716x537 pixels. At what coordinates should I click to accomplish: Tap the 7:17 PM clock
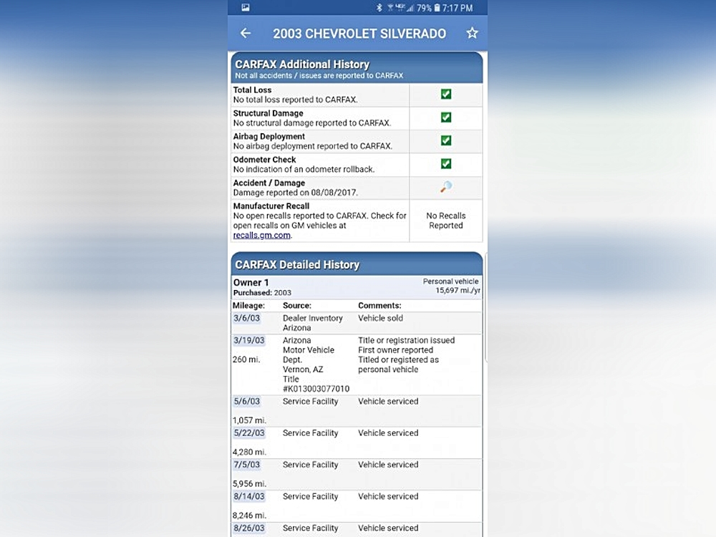[458, 8]
